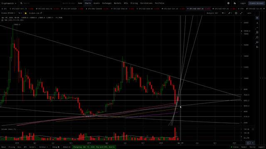Open the Reddit footer link
The width and height of the screenshot is (266, 149).
coord(244,147)
